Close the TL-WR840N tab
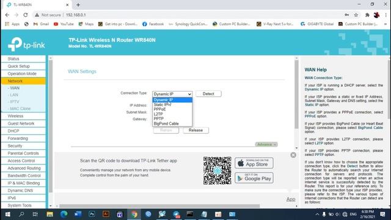The width and height of the screenshot is (391, 220). pyautogui.click(x=67, y=5)
